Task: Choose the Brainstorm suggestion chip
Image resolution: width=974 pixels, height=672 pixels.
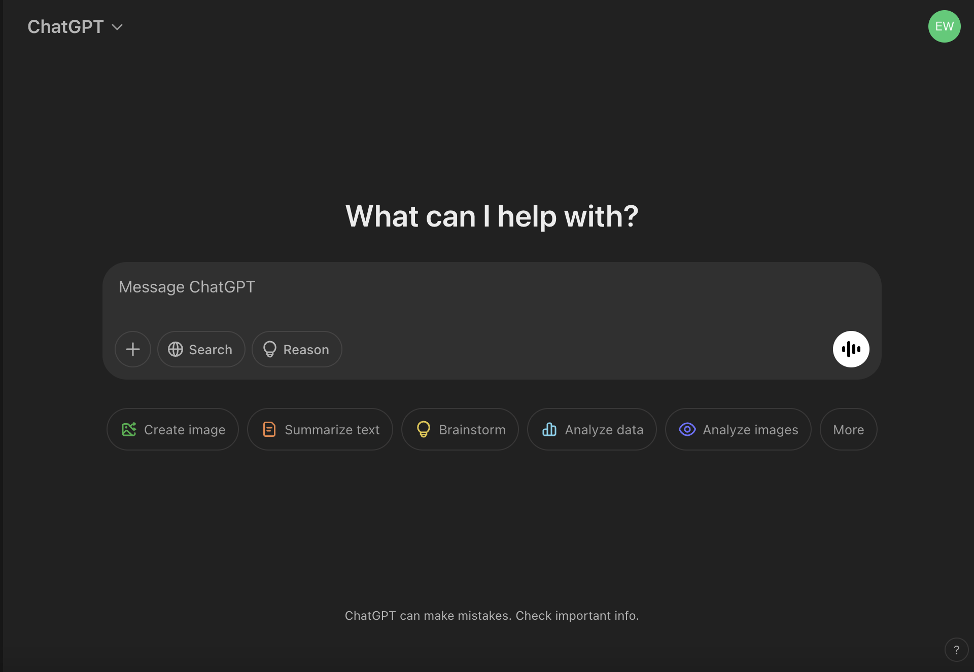Action: pyautogui.click(x=460, y=429)
